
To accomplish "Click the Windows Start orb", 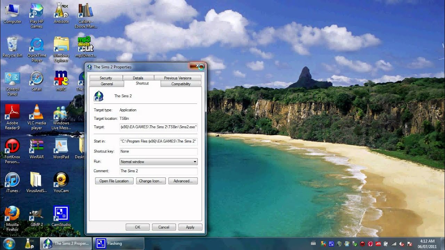I will (9, 243).
